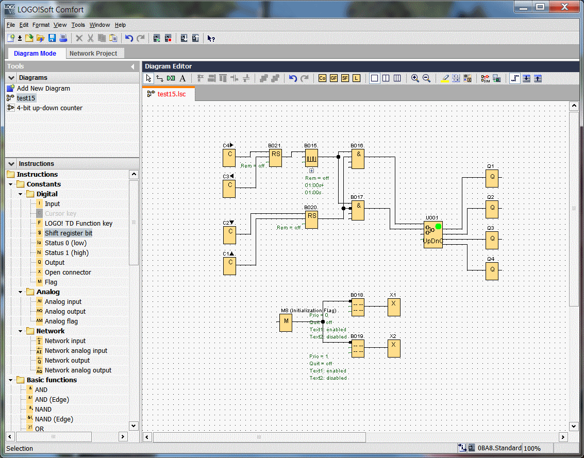584x458 pixels.
Task: Open the Format menu
Action: 41,25
